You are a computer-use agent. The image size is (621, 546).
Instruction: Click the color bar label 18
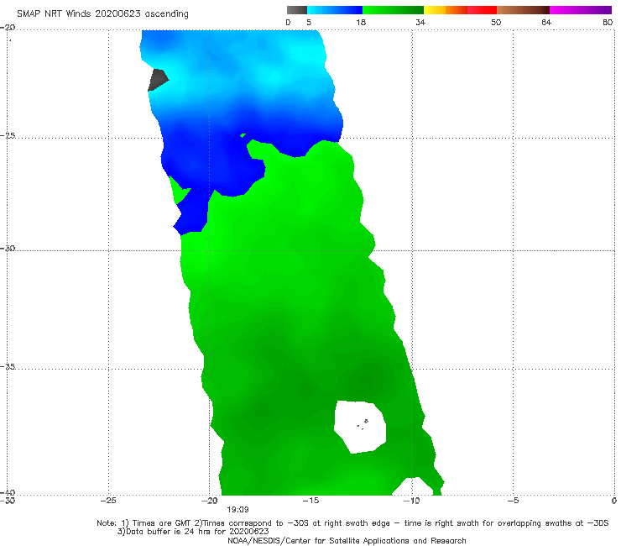click(361, 22)
